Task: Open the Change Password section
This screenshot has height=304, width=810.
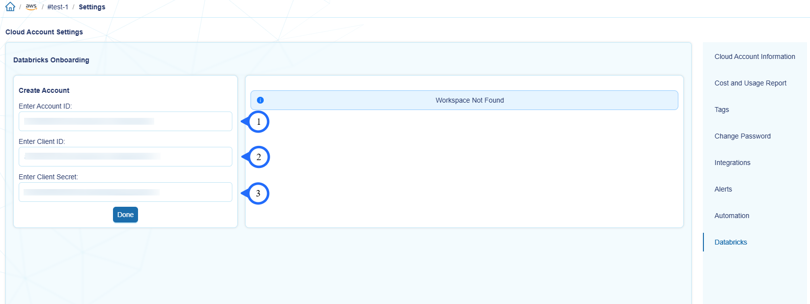Action: (742, 136)
